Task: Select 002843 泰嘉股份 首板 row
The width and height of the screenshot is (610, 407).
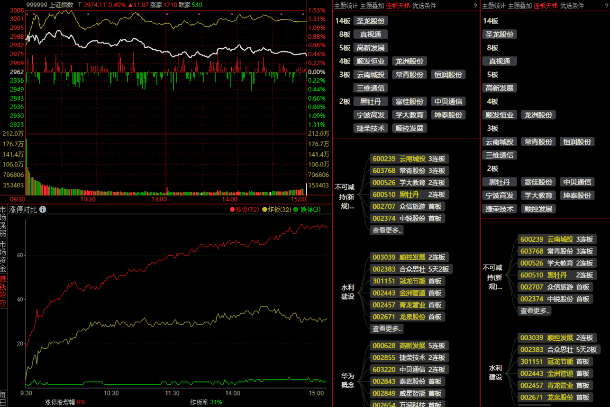Action: click(x=407, y=381)
